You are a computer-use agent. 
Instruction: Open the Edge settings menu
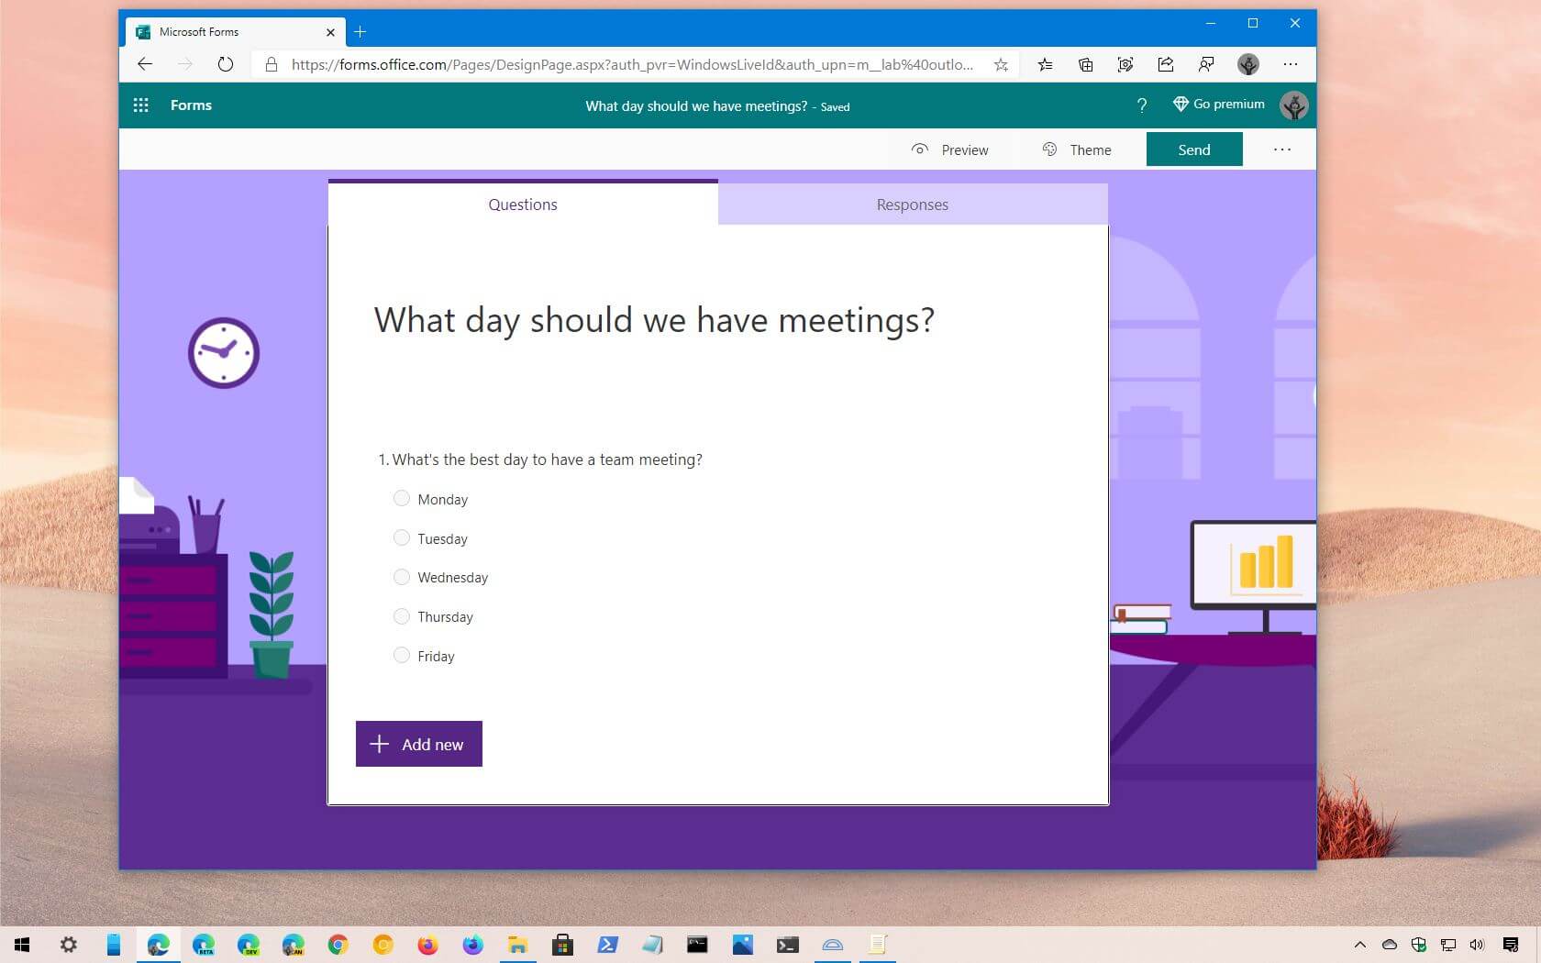(1290, 64)
